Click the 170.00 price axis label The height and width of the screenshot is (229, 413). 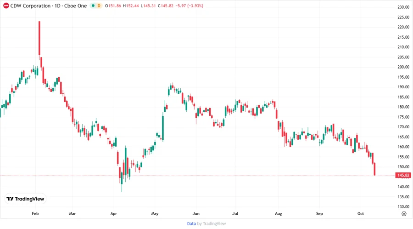click(403, 127)
